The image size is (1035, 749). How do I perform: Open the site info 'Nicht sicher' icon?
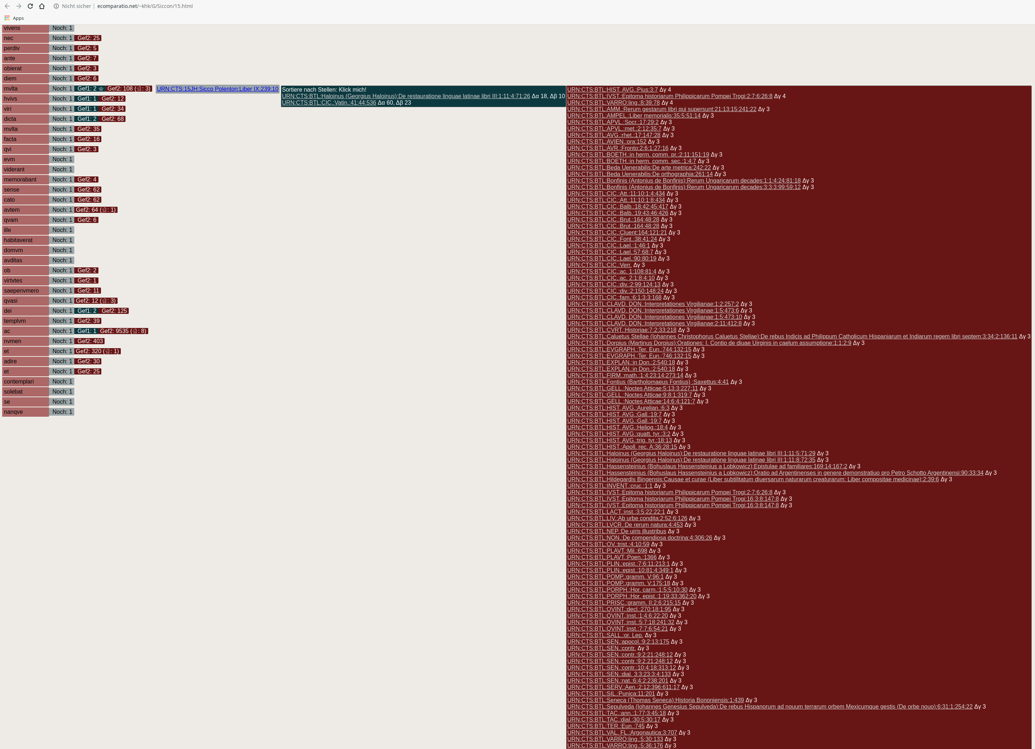56,6
